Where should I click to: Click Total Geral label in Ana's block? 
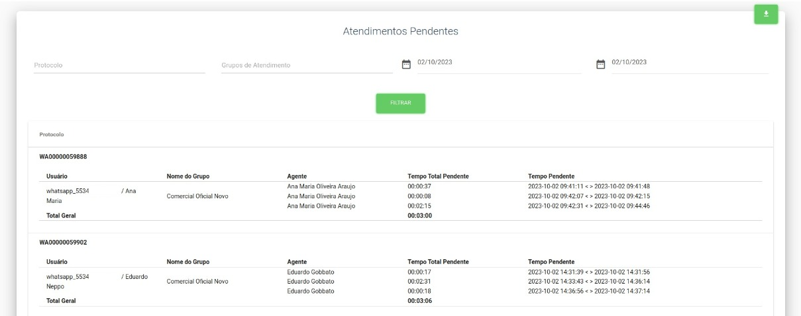click(61, 216)
